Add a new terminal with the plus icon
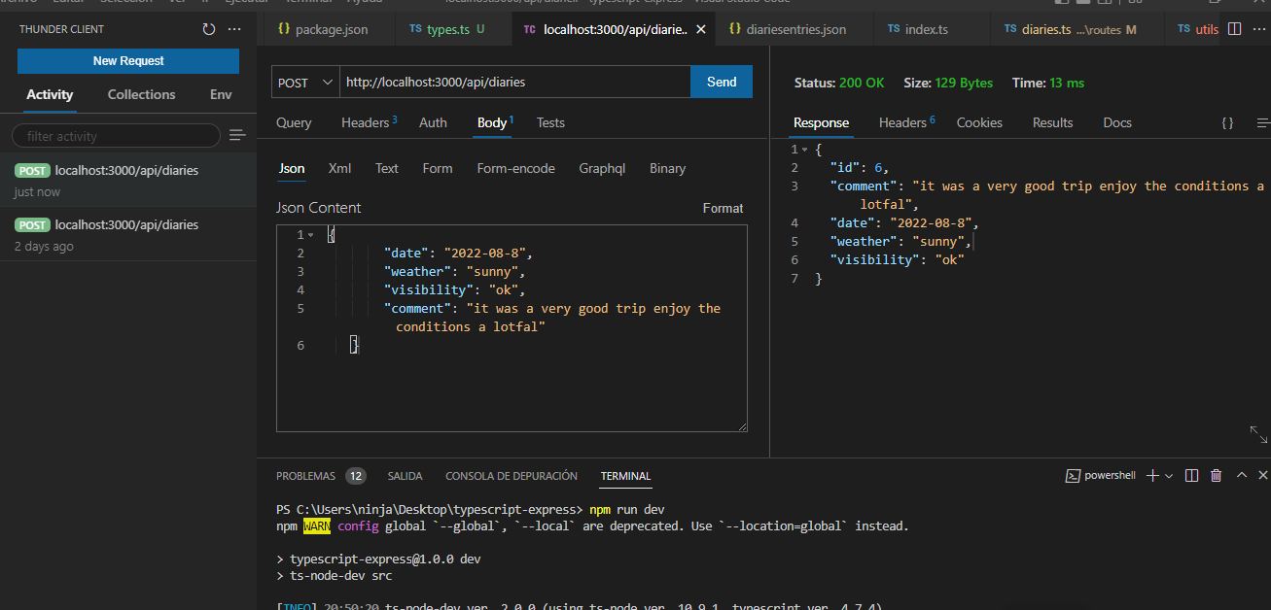The height and width of the screenshot is (610, 1271). pos(1152,475)
